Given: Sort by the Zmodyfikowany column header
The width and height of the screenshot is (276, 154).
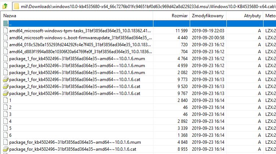Looking at the screenshot, I should point(208,16).
